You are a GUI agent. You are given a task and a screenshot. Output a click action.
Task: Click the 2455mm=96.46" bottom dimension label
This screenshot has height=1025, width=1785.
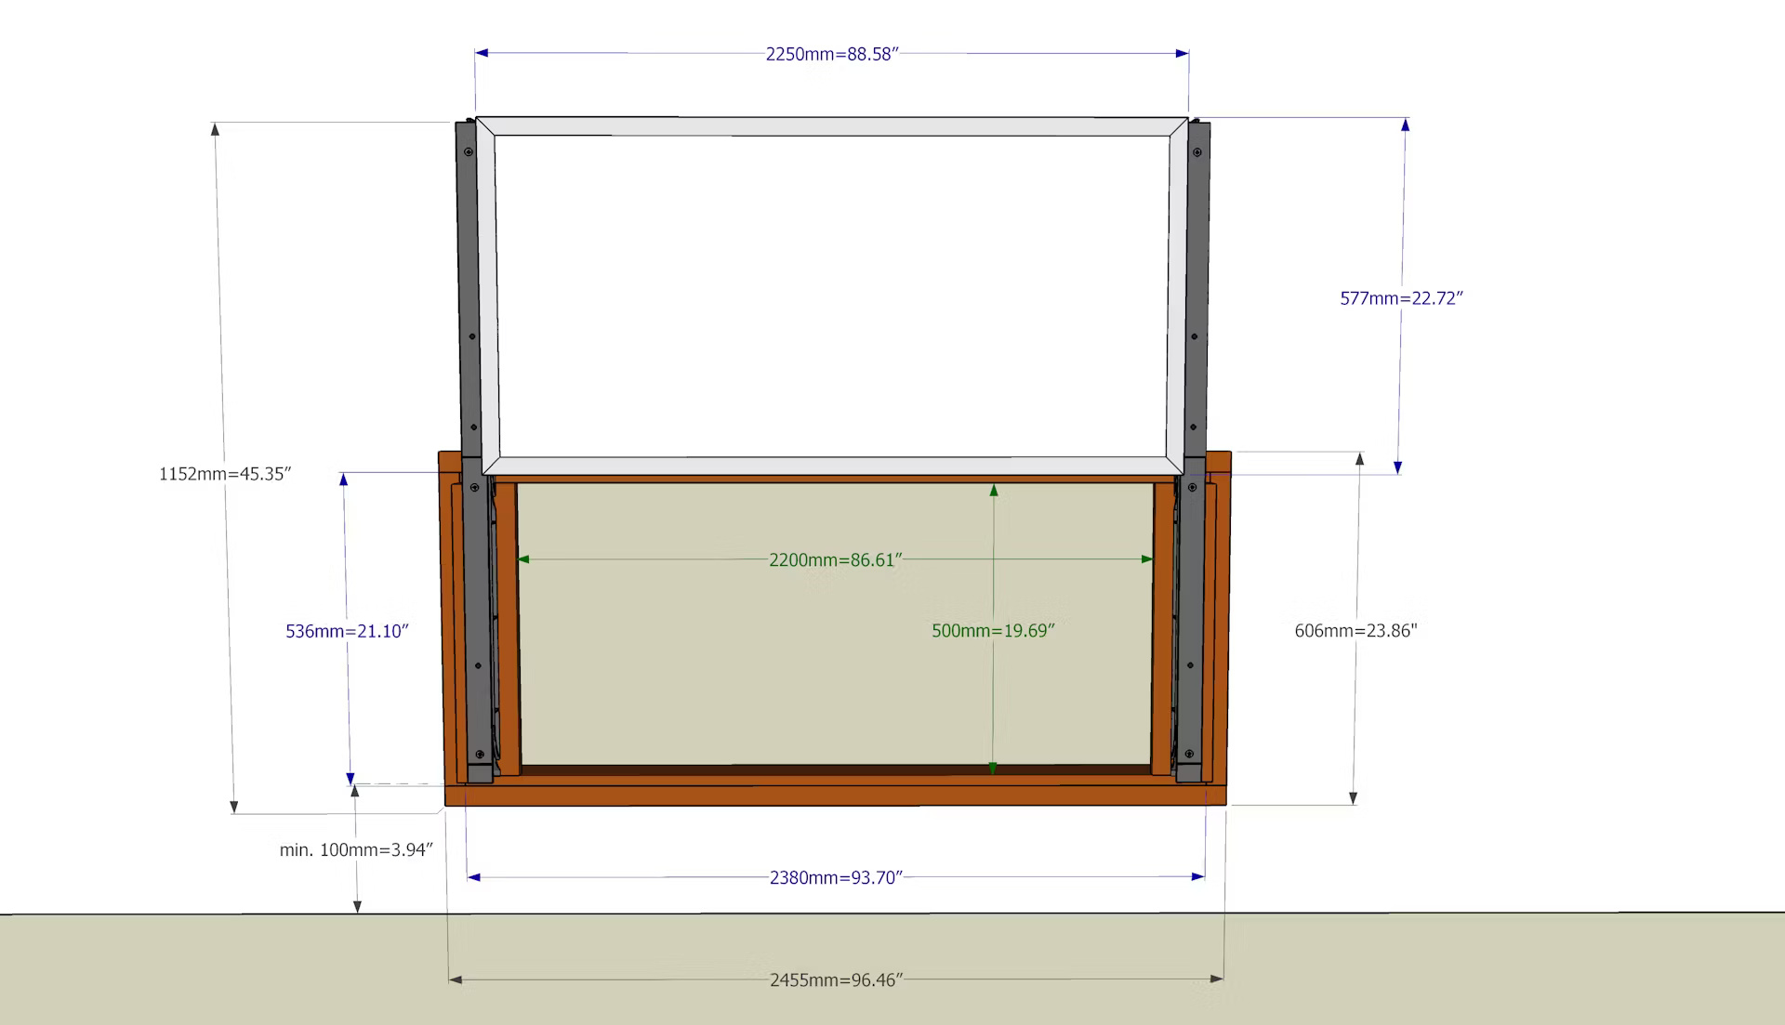[x=836, y=979]
